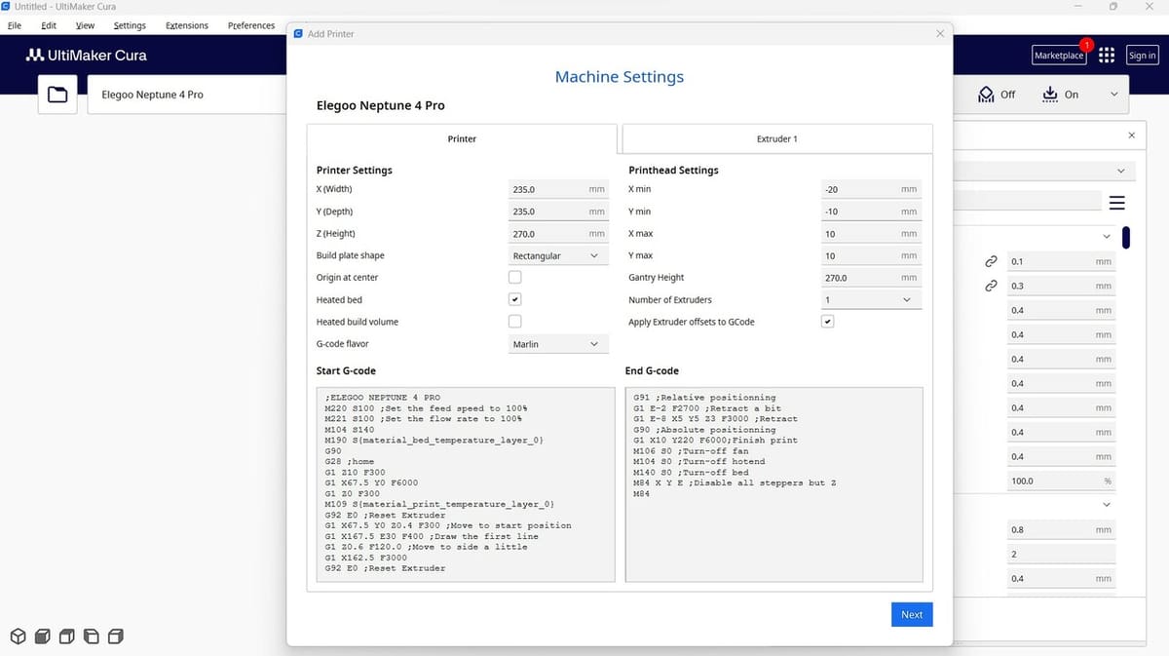Open the Marketplace button
The width and height of the screenshot is (1169, 656).
pyautogui.click(x=1059, y=56)
